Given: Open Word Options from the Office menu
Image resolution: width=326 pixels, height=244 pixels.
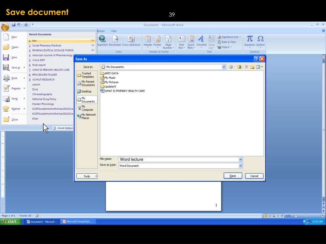Looking at the screenshot, I should pyautogui.click(x=63, y=128).
